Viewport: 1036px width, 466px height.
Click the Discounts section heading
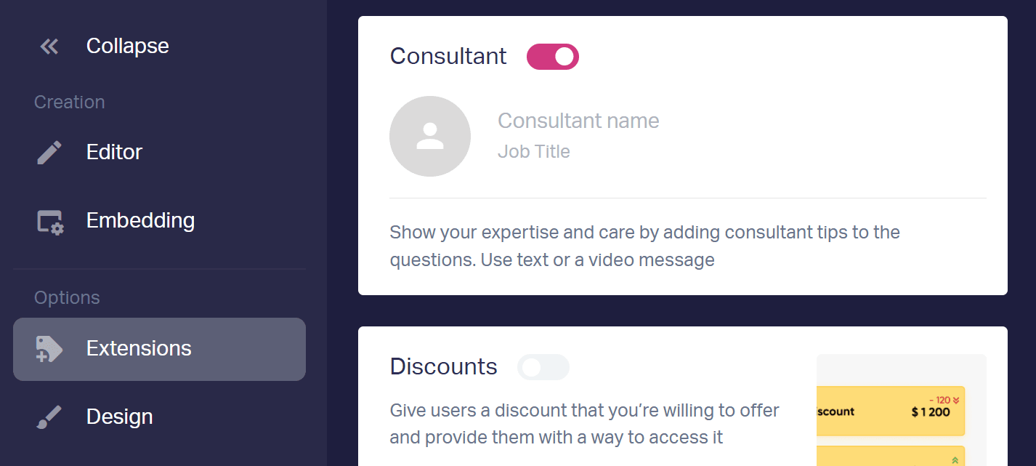(444, 366)
